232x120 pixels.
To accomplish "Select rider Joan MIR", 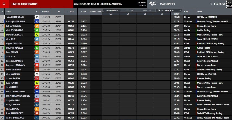I will click(10, 57).
